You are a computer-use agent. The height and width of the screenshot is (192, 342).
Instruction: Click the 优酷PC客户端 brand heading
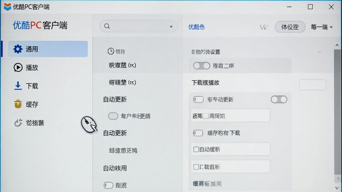[x=40, y=25]
